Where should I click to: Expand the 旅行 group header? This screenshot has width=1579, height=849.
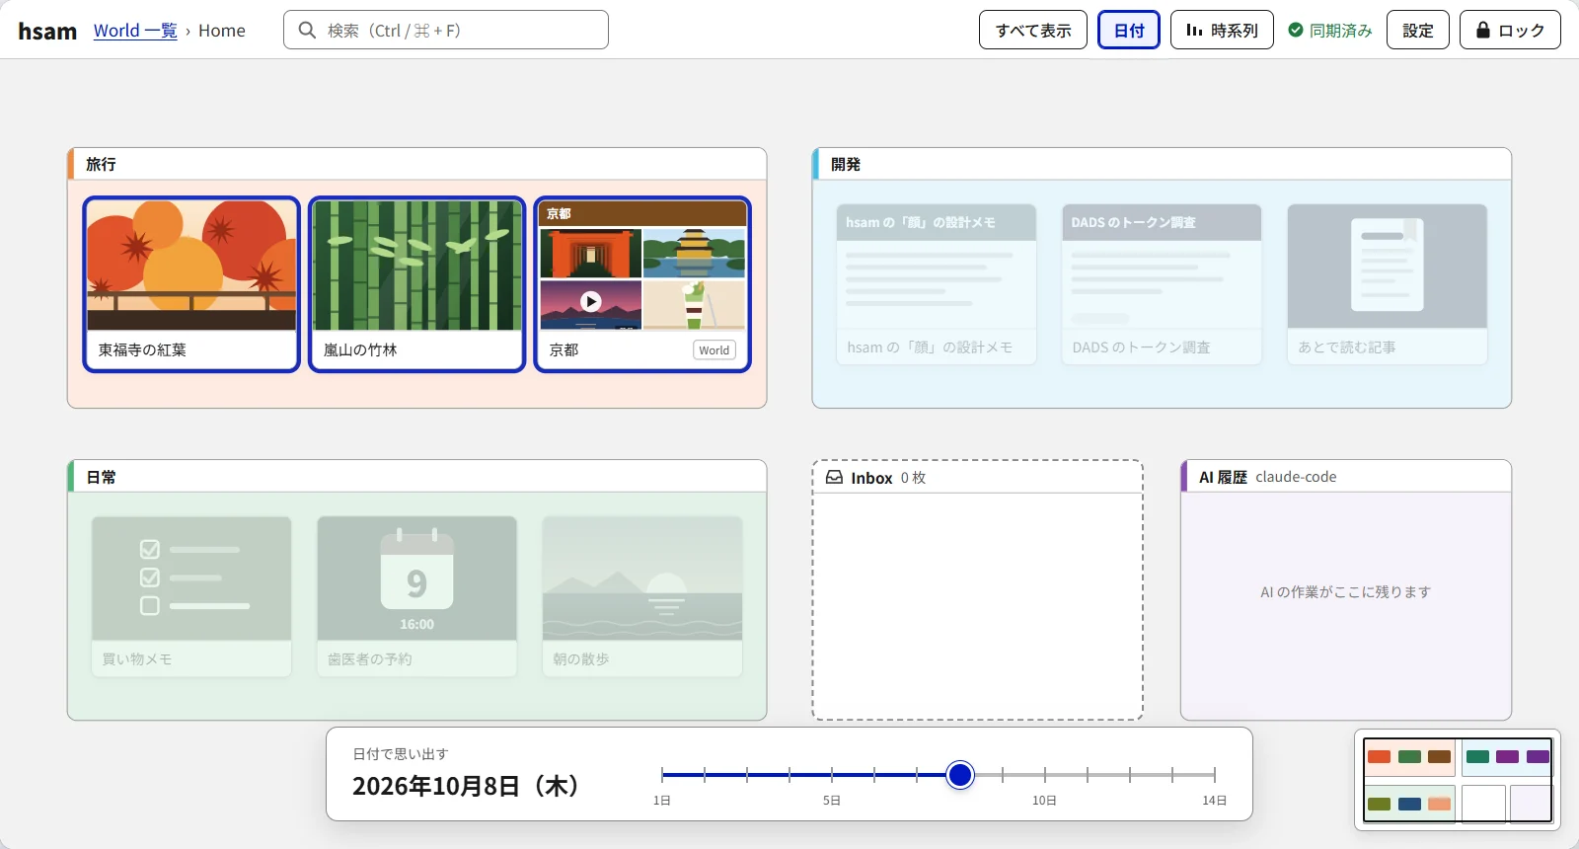[416, 164]
